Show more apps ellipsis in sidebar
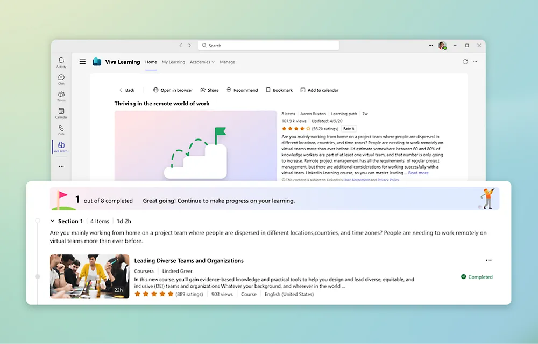Image resolution: width=538 pixels, height=344 pixels. [x=61, y=166]
